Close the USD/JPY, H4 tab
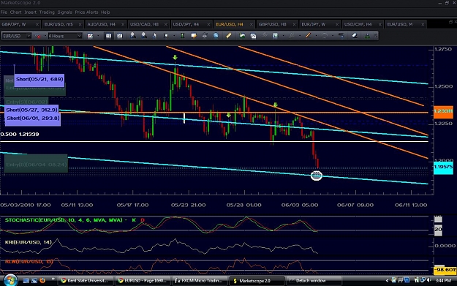The image size is (457, 286). [x=208, y=24]
